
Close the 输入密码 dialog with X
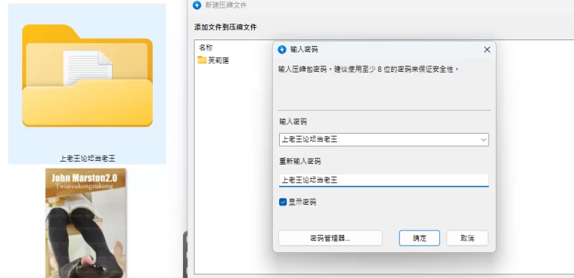tap(487, 50)
